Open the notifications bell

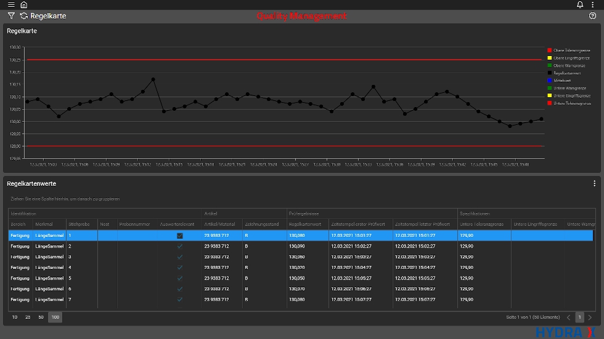point(580,5)
